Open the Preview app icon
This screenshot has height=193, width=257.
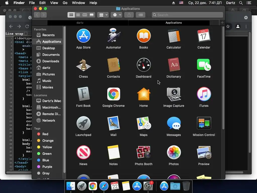(204, 152)
